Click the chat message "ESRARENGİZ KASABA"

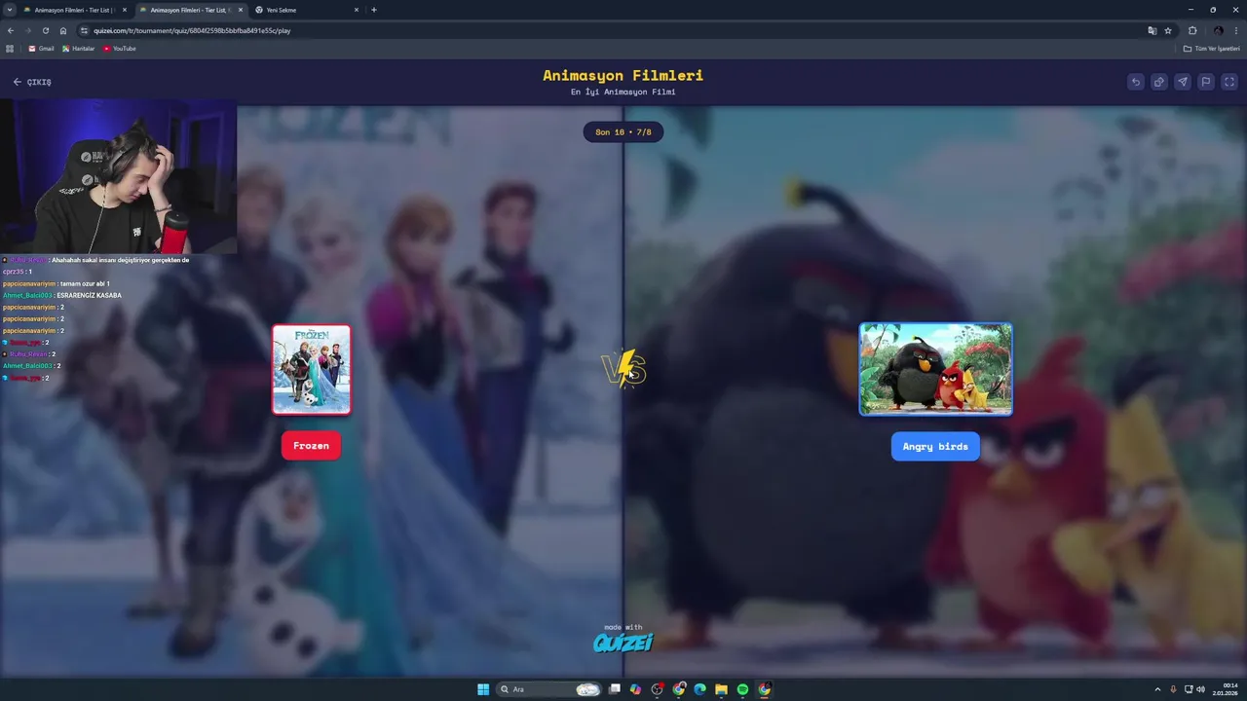(x=89, y=295)
